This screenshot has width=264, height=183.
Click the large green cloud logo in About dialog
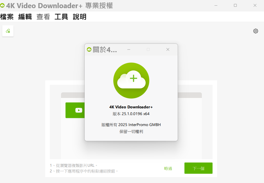131,81
